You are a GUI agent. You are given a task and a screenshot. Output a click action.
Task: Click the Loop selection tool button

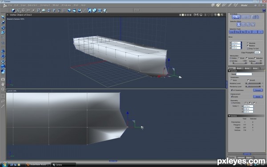coord(232,32)
